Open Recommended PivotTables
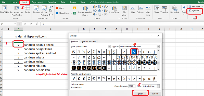 point(17,11)
